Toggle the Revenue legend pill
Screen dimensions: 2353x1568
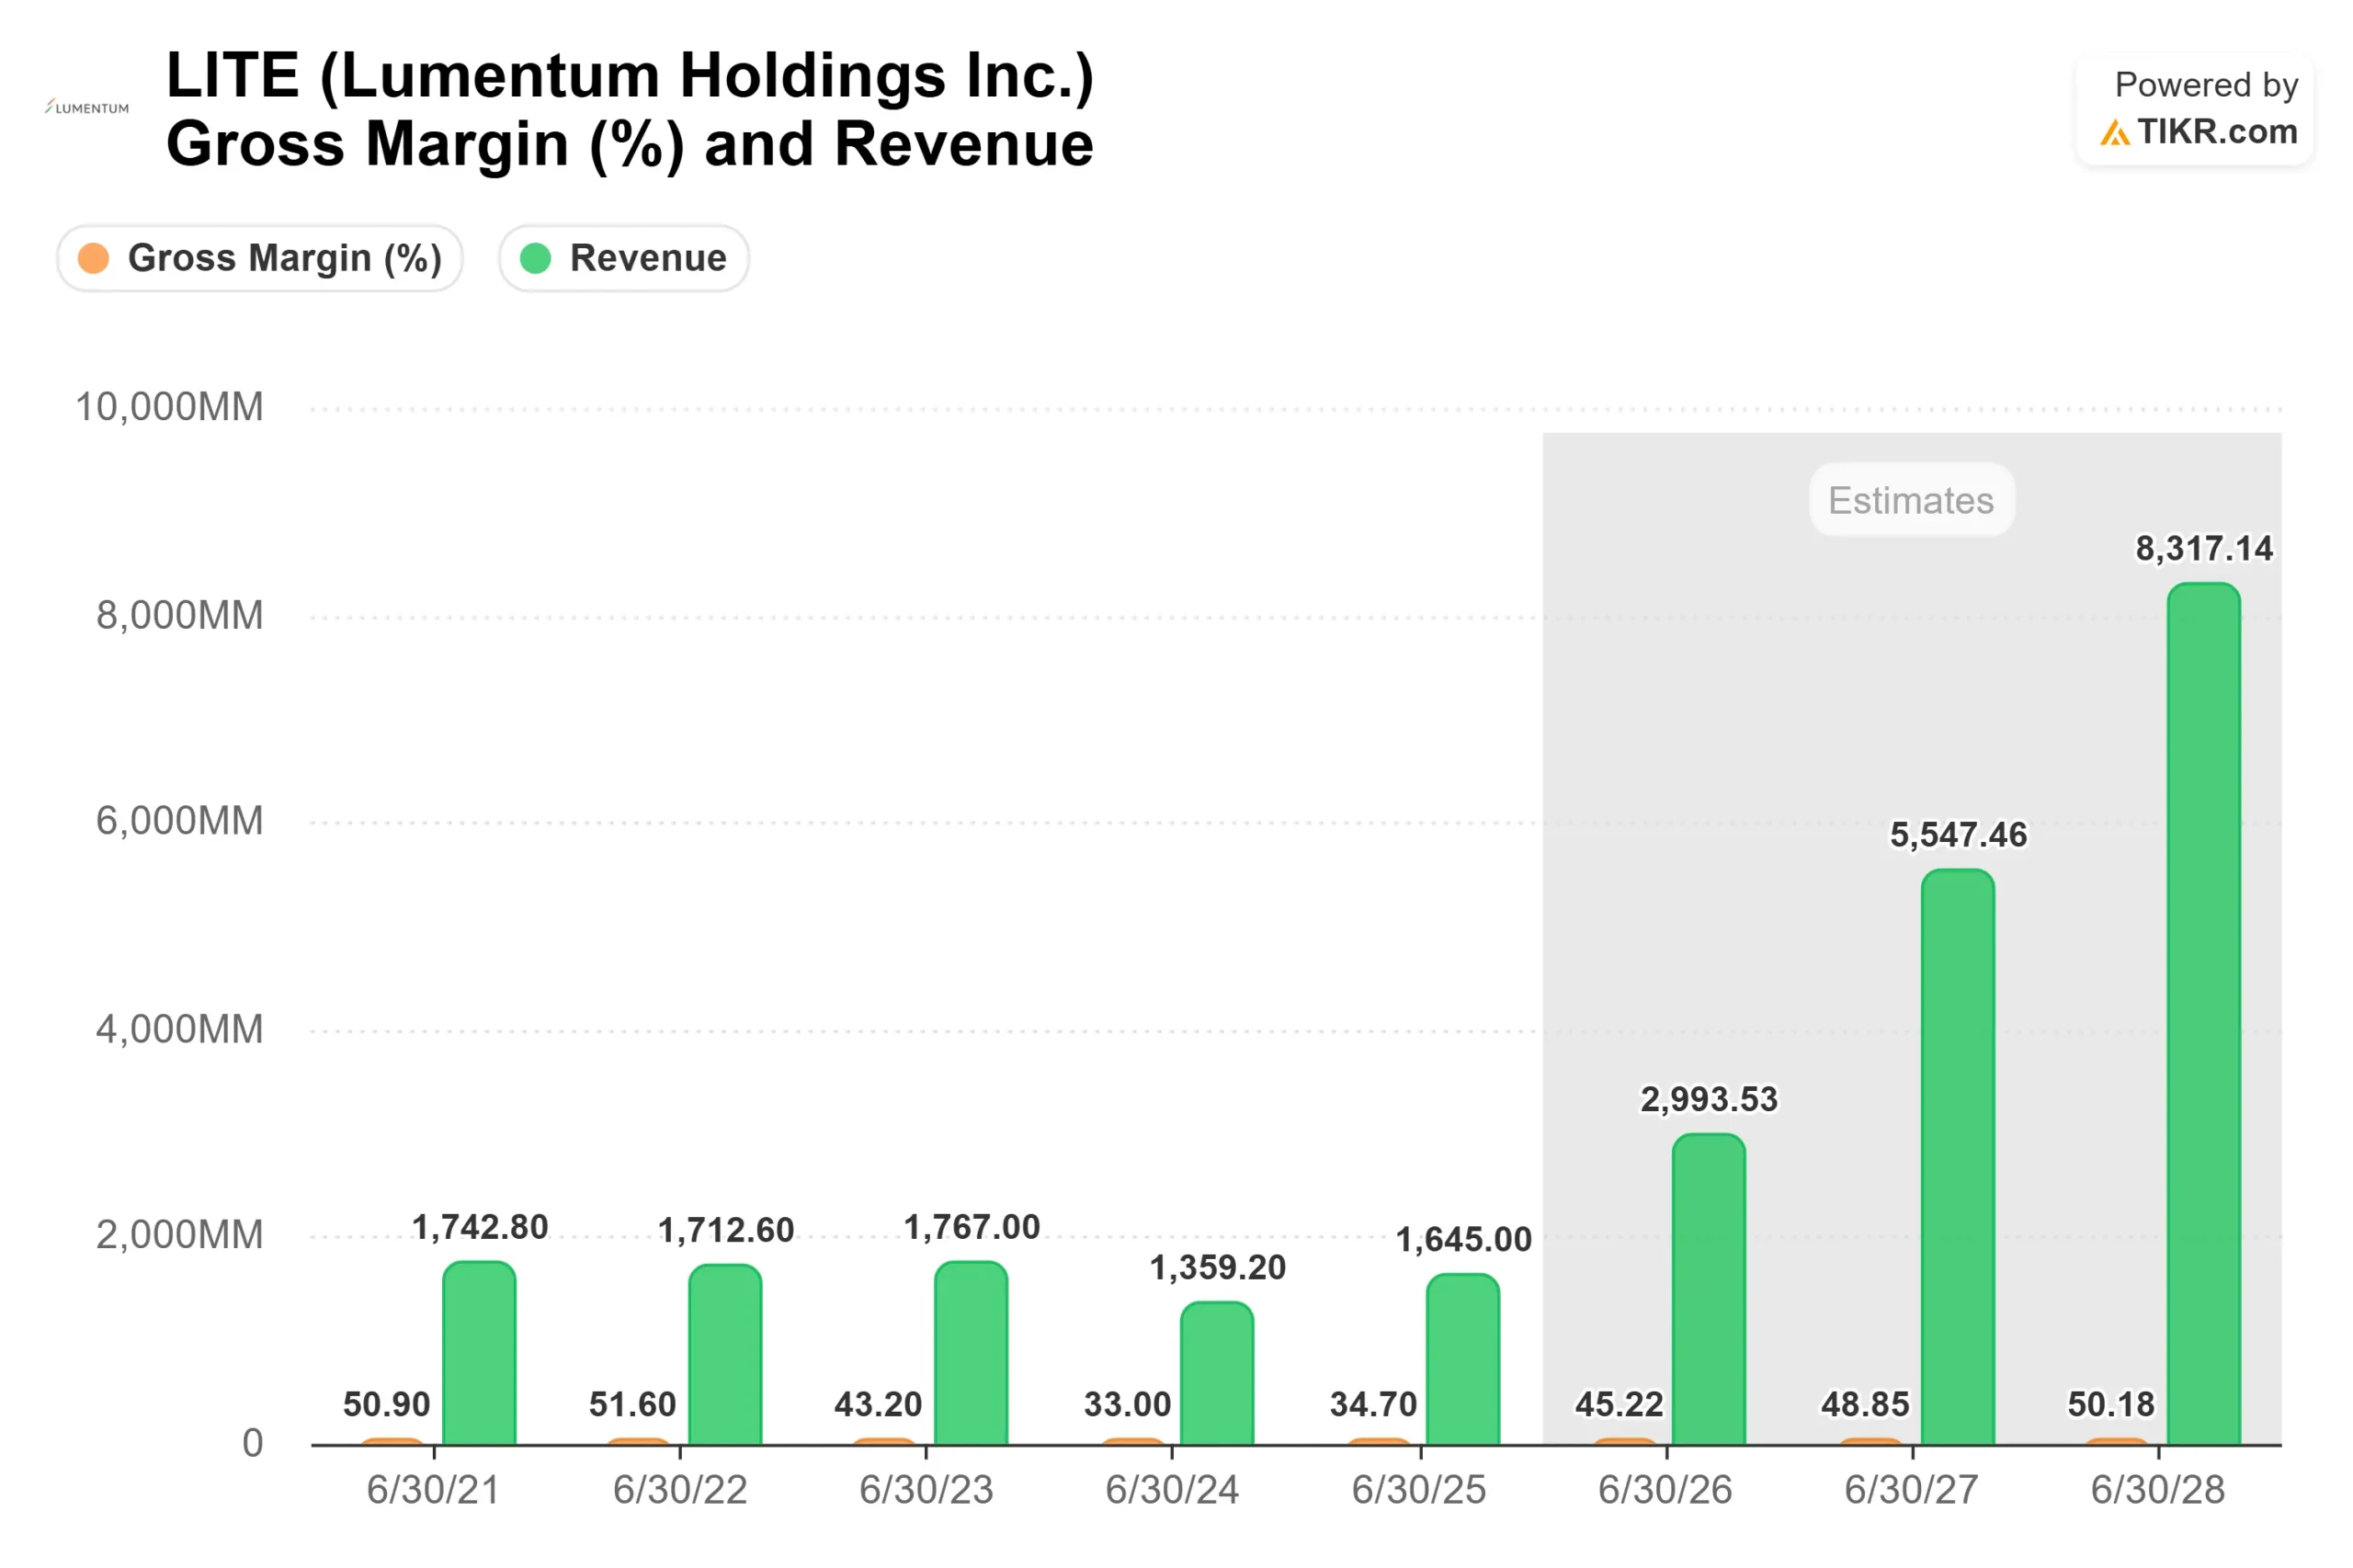point(623,258)
